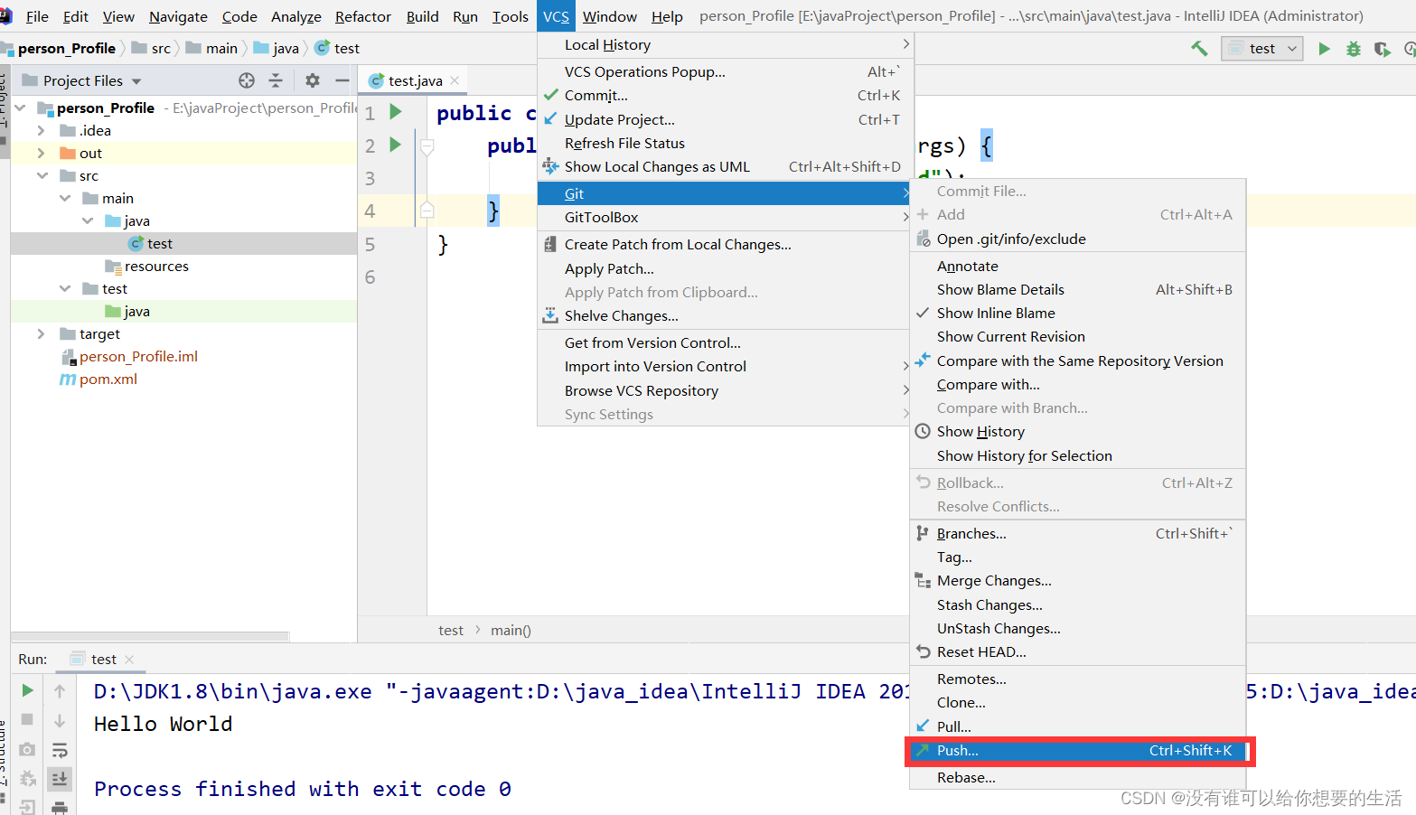Viewport: 1416px width, 815px height.
Task: Select the test class in project tree
Action: [160, 244]
